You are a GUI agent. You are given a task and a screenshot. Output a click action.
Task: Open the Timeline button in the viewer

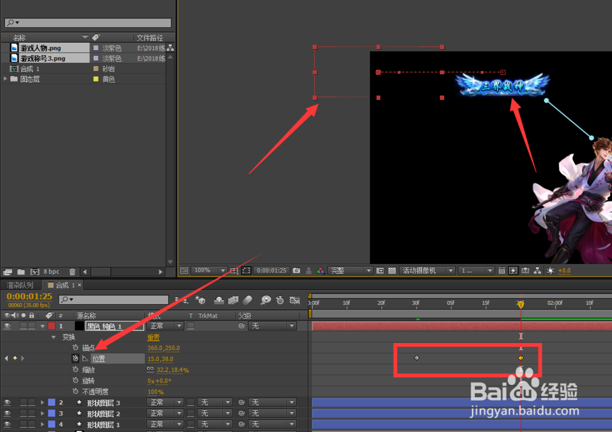(525, 270)
